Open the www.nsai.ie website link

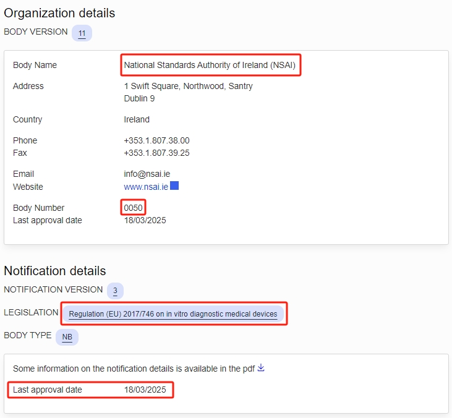146,187
